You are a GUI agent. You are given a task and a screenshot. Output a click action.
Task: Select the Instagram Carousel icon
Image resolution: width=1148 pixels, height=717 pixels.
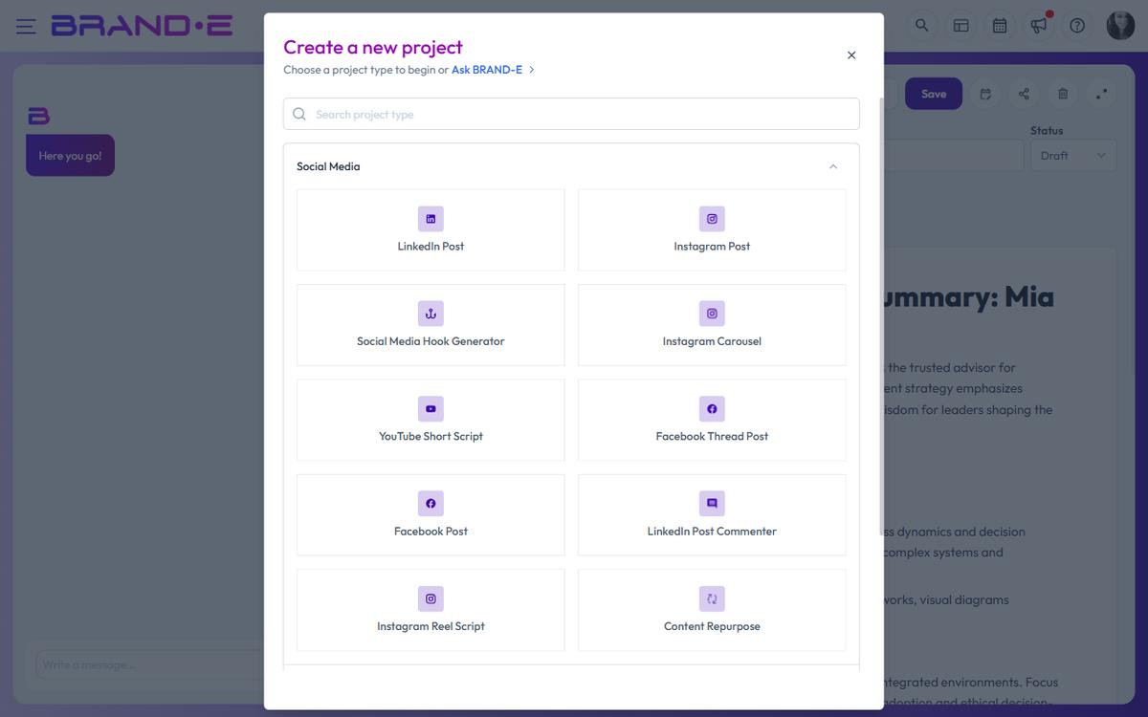tap(712, 314)
